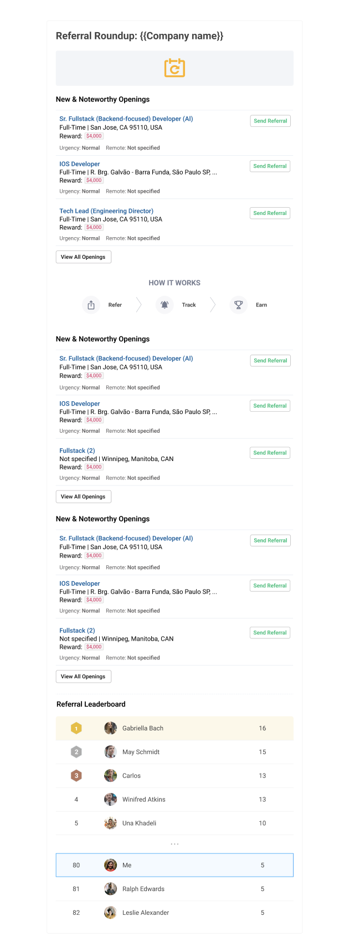
Task: Click the first $4,000 reward tag
Action: pyautogui.click(x=94, y=136)
